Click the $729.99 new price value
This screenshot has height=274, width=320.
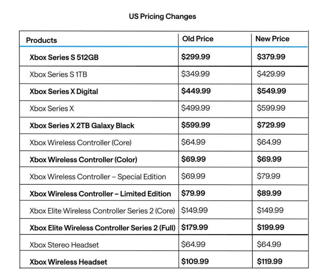coord(271,125)
